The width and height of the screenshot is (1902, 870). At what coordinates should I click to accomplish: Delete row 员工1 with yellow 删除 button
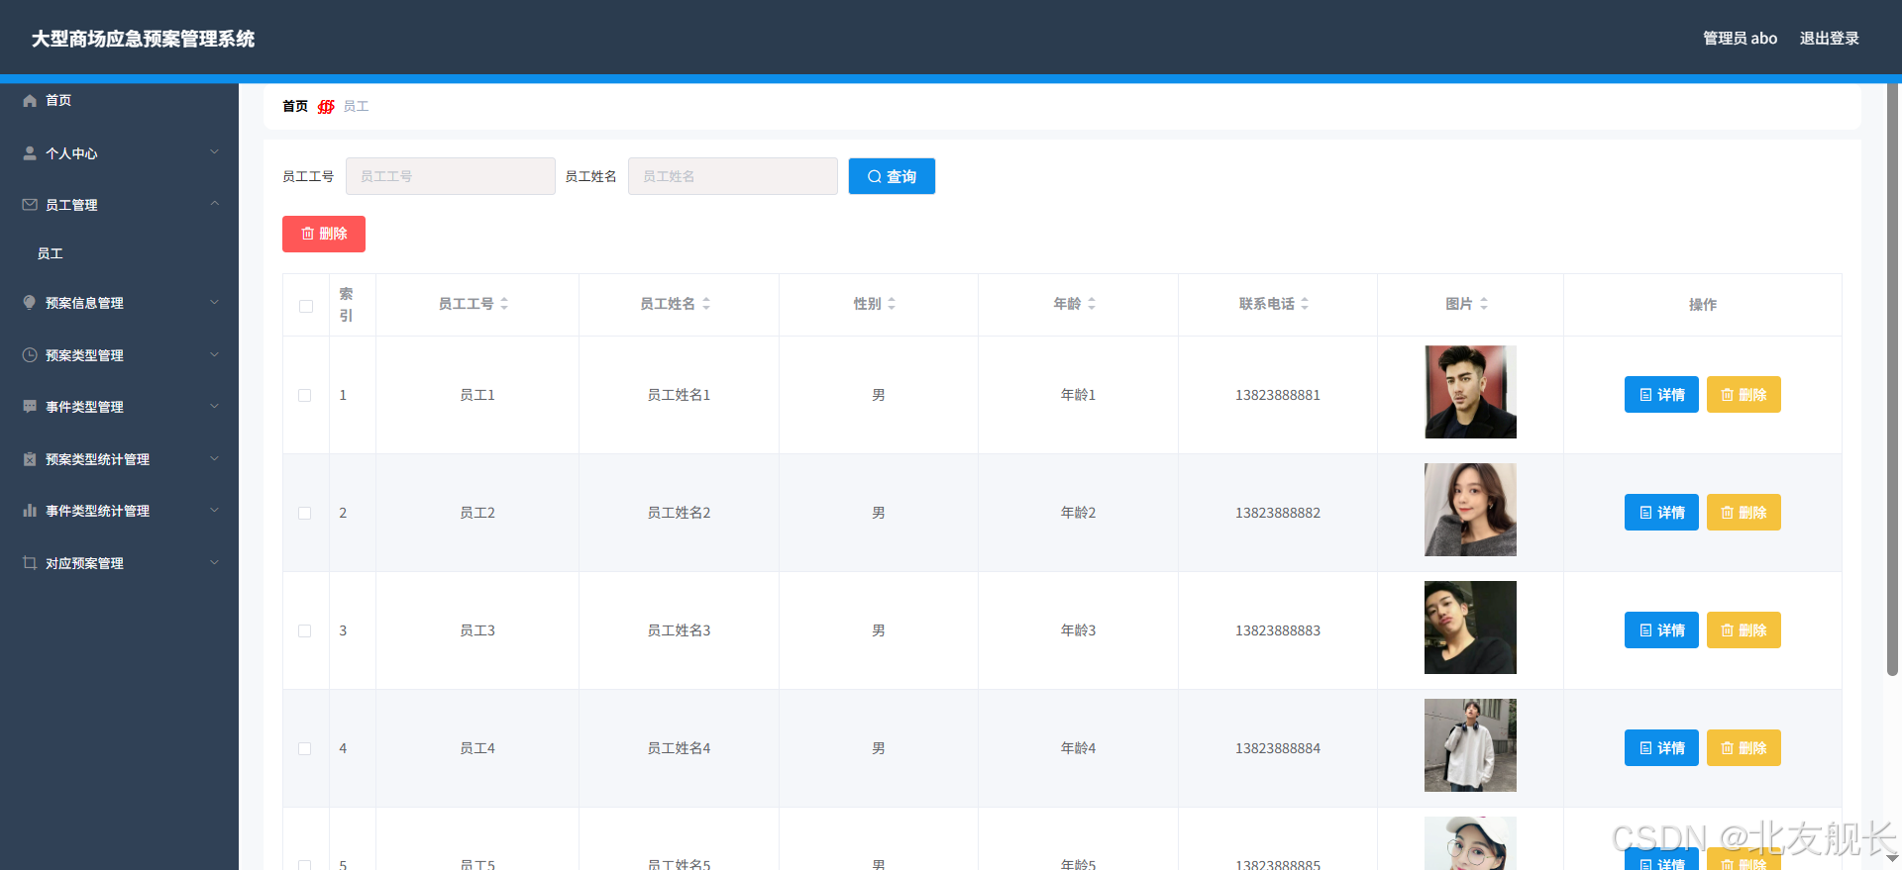(x=1743, y=395)
